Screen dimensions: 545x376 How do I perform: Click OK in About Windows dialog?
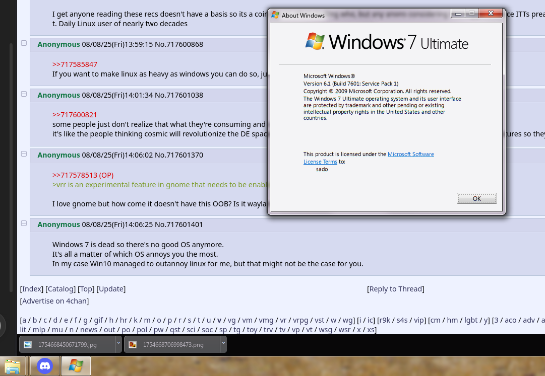click(x=476, y=198)
